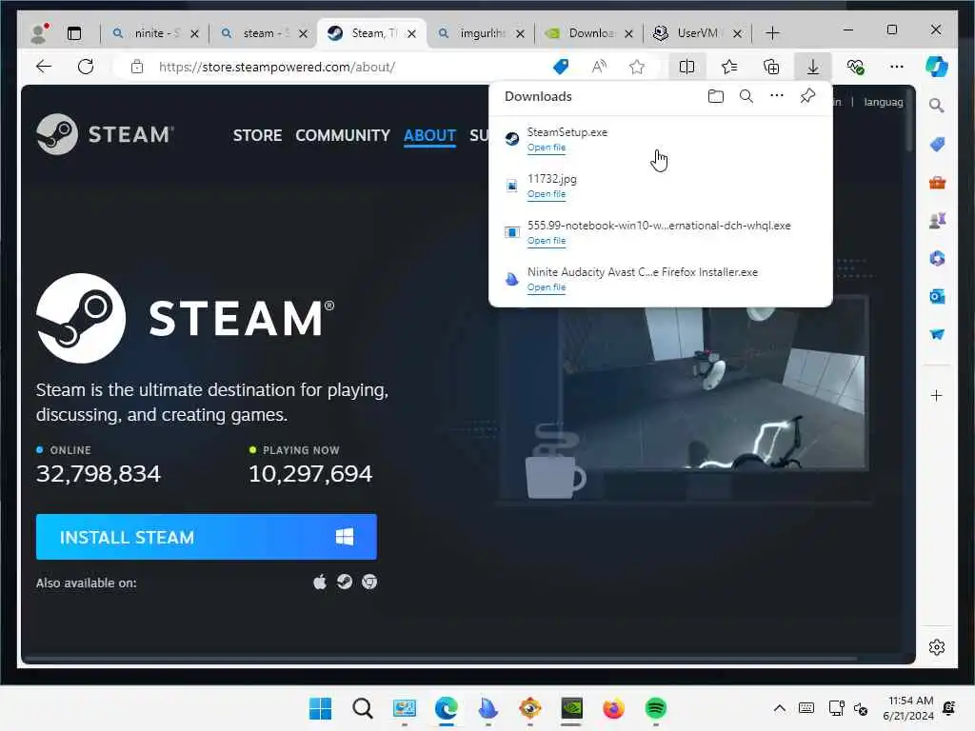Open Firefox from taskbar
This screenshot has height=731, width=975.
(x=613, y=708)
